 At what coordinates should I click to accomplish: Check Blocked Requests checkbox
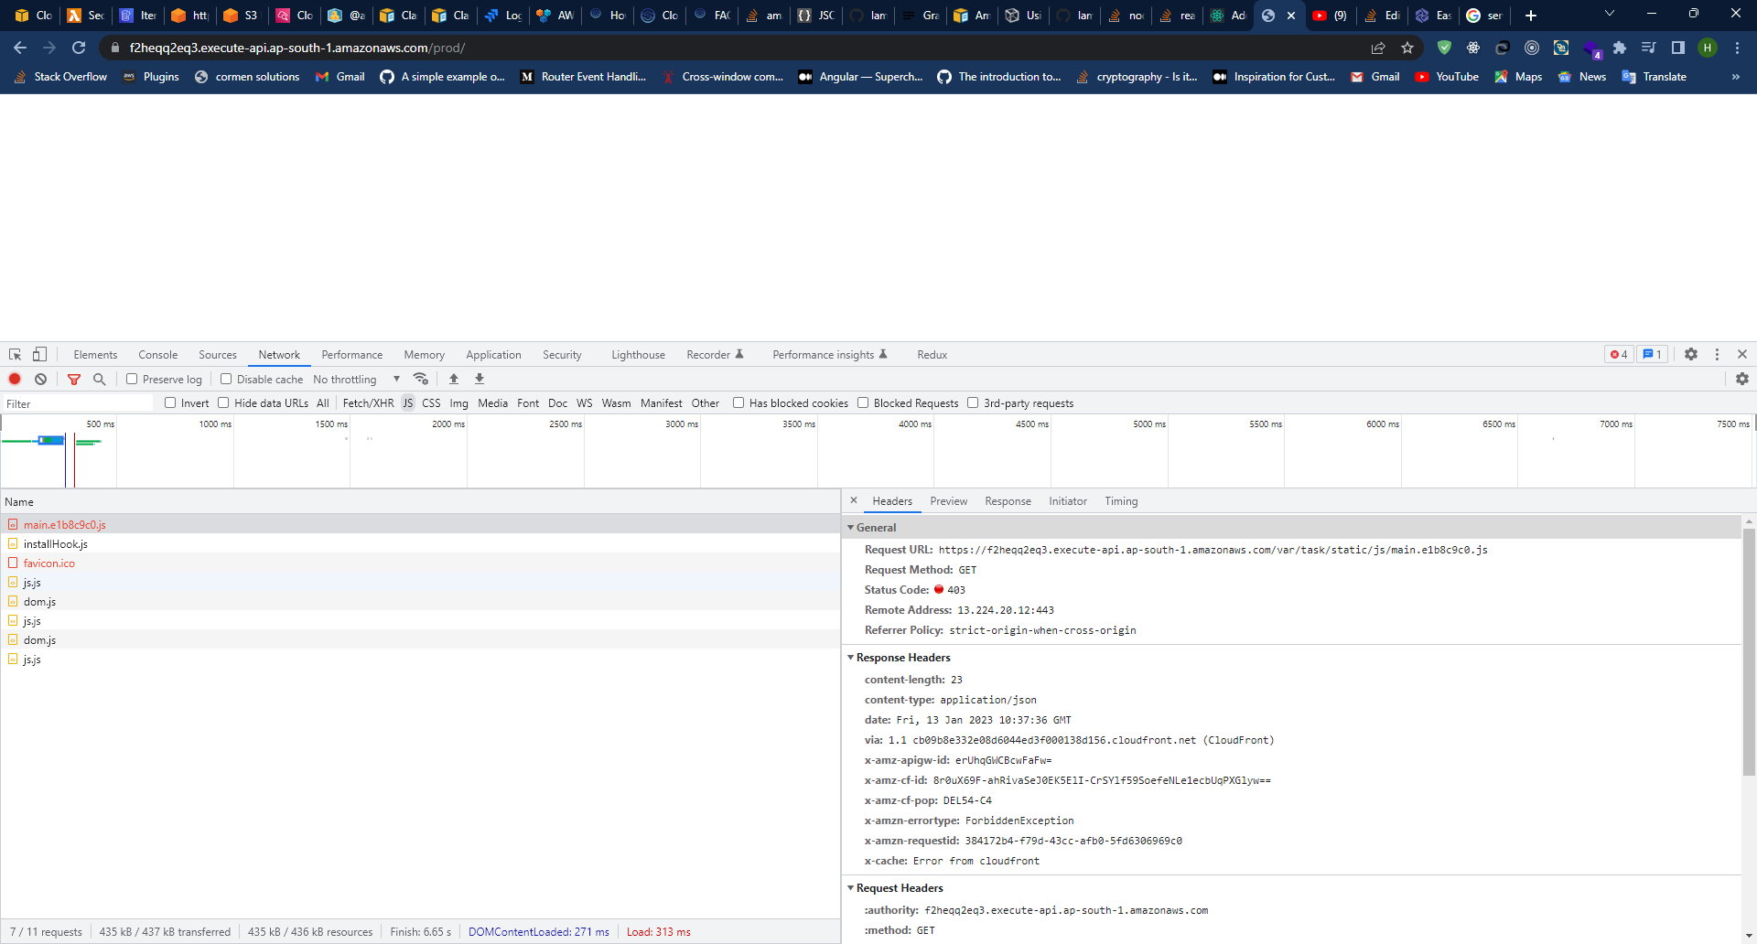[863, 402]
